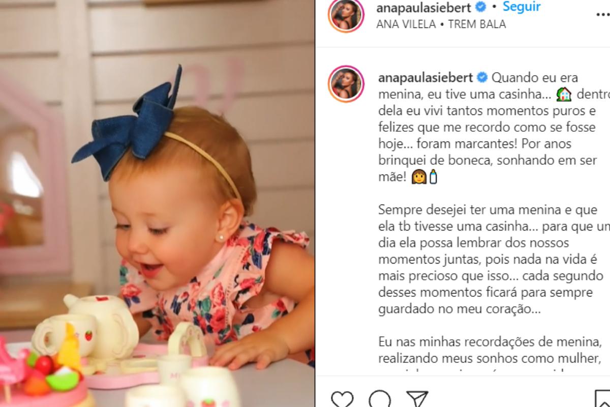Open the anapaulasiebert username in the header
The height and width of the screenshot is (407, 610).
pyautogui.click(x=425, y=8)
